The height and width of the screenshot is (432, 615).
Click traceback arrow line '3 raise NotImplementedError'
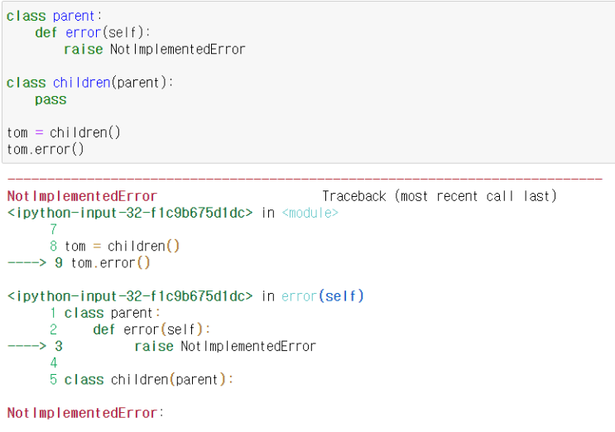(x=161, y=346)
